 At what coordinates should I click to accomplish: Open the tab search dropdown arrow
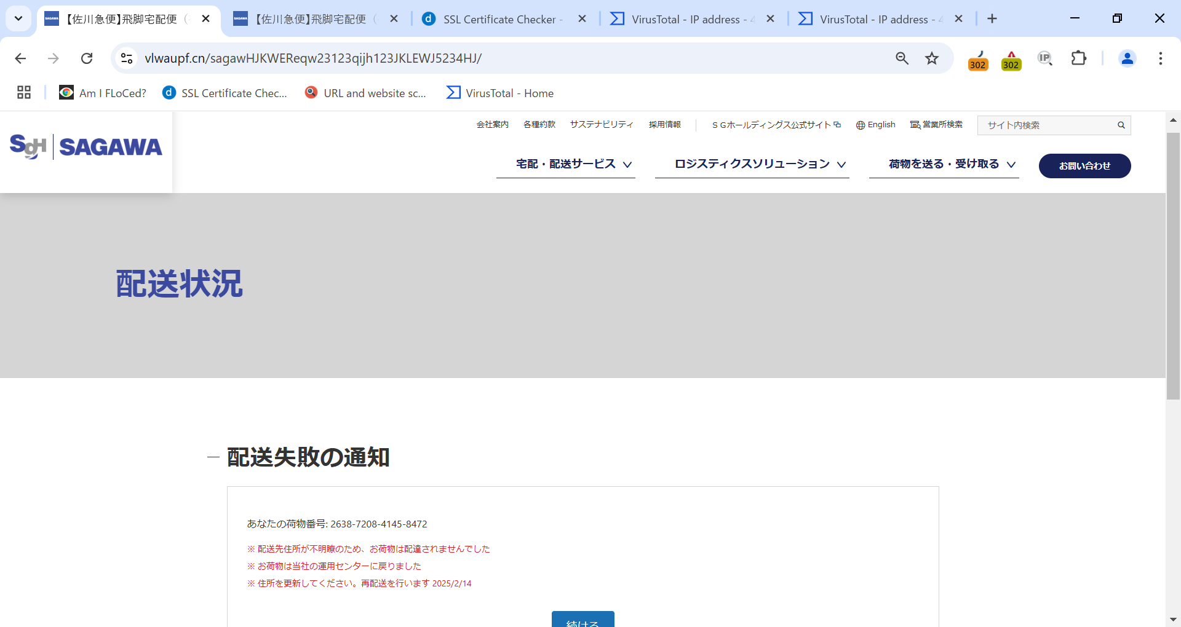(x=18, y=18)
